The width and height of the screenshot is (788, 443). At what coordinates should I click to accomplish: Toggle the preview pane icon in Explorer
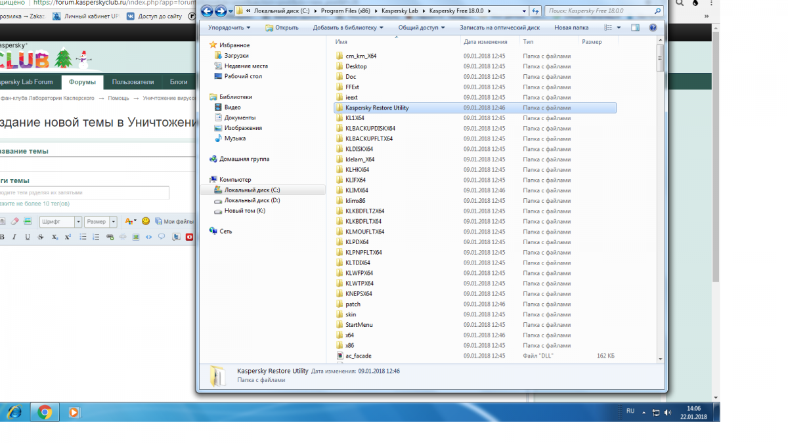coord(635,28)
